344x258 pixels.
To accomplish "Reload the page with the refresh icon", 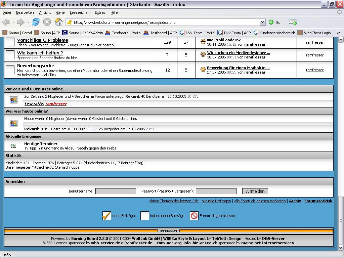I will click(x=36, y=22).
